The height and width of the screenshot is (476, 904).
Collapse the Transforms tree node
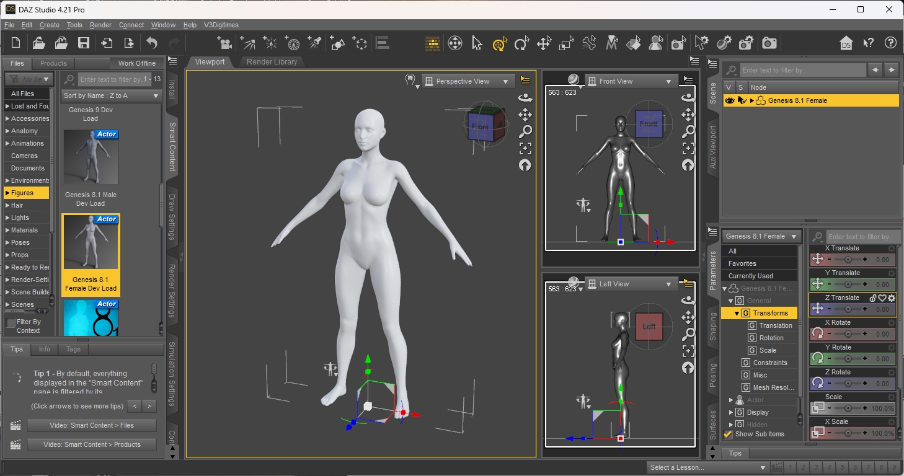[x=737, y=313]
